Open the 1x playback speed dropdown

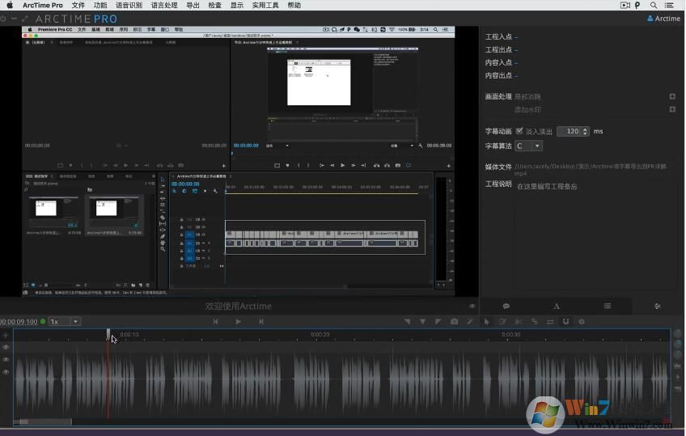pyautogui.click(x=65, y=322)
